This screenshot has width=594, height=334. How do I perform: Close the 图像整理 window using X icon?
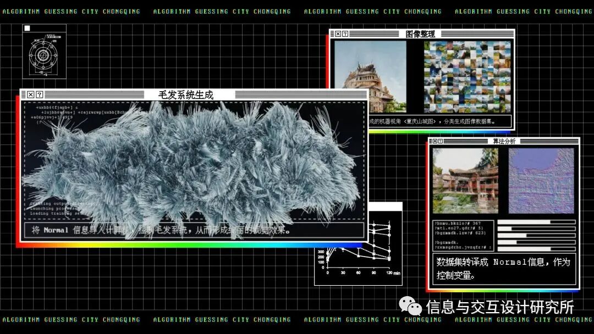point(338,34)
